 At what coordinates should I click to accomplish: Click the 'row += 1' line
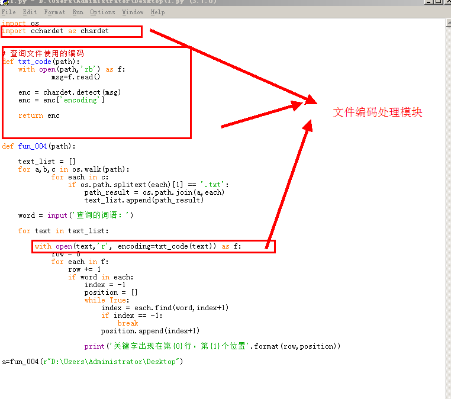84,269
